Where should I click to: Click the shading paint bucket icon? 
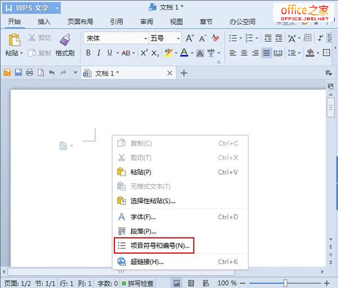pyautogui.click(x=310, y=53)
